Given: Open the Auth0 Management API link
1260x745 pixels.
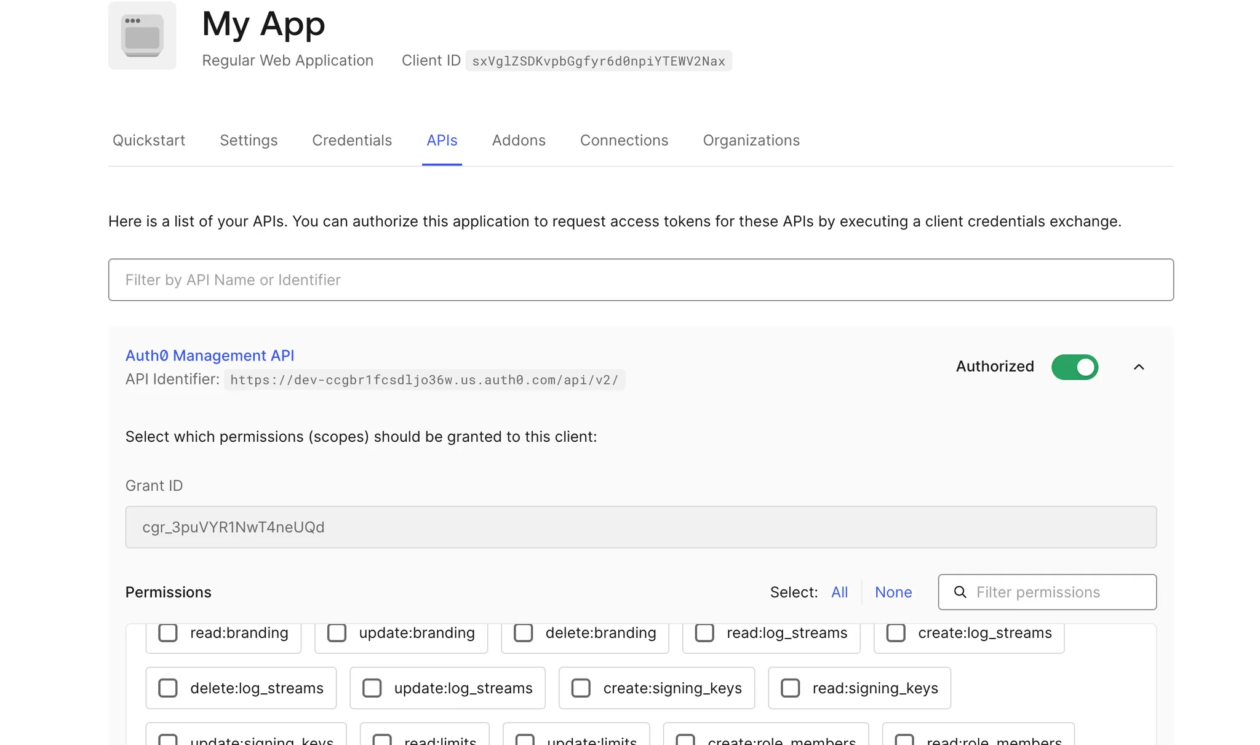Looking at the screenshot, I should point(210,356).
